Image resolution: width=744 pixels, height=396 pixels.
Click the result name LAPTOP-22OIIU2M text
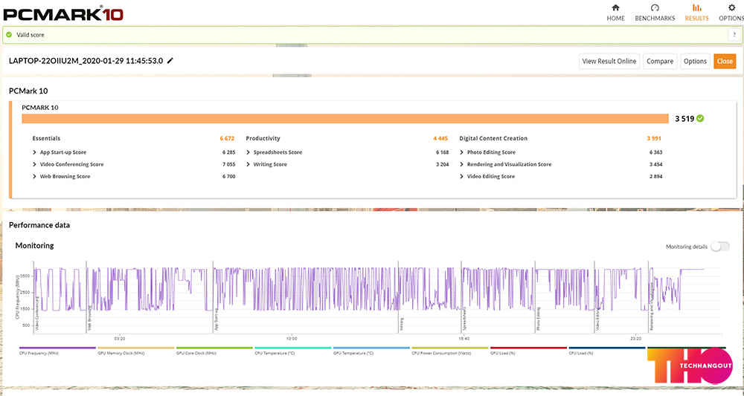pos(86,61)
